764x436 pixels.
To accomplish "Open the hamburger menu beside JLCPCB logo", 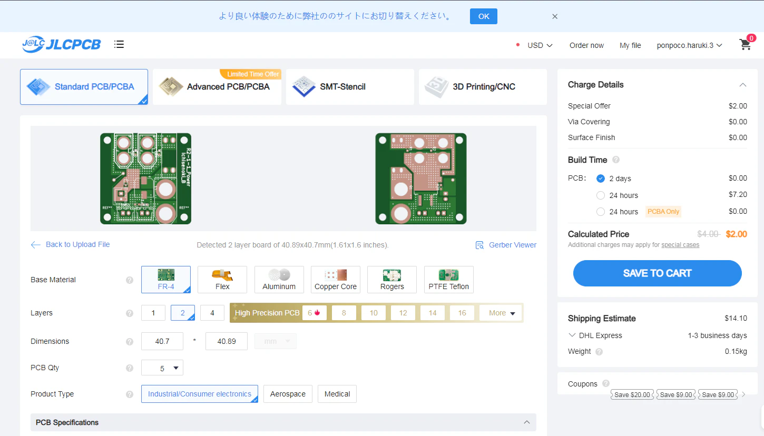I will [x=119, y=44].
